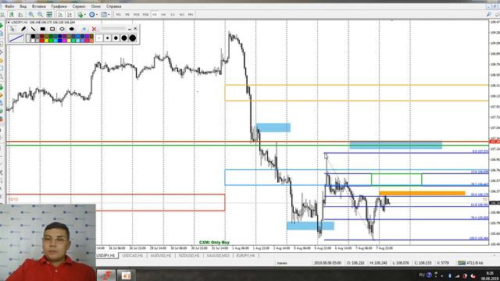Minimize the drawing tool panel
The height and width of the screenshot is (281, 500).
tap(130, 29)
